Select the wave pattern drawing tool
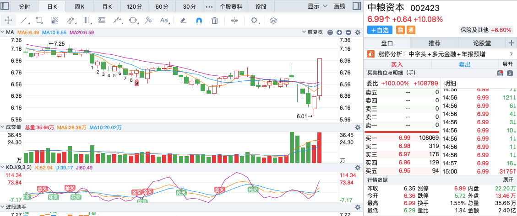The height and width of the screenshot is (216, 517). 118,21
